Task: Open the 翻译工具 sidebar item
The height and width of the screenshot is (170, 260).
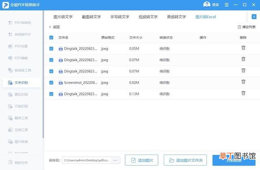Action: (18, 118)
